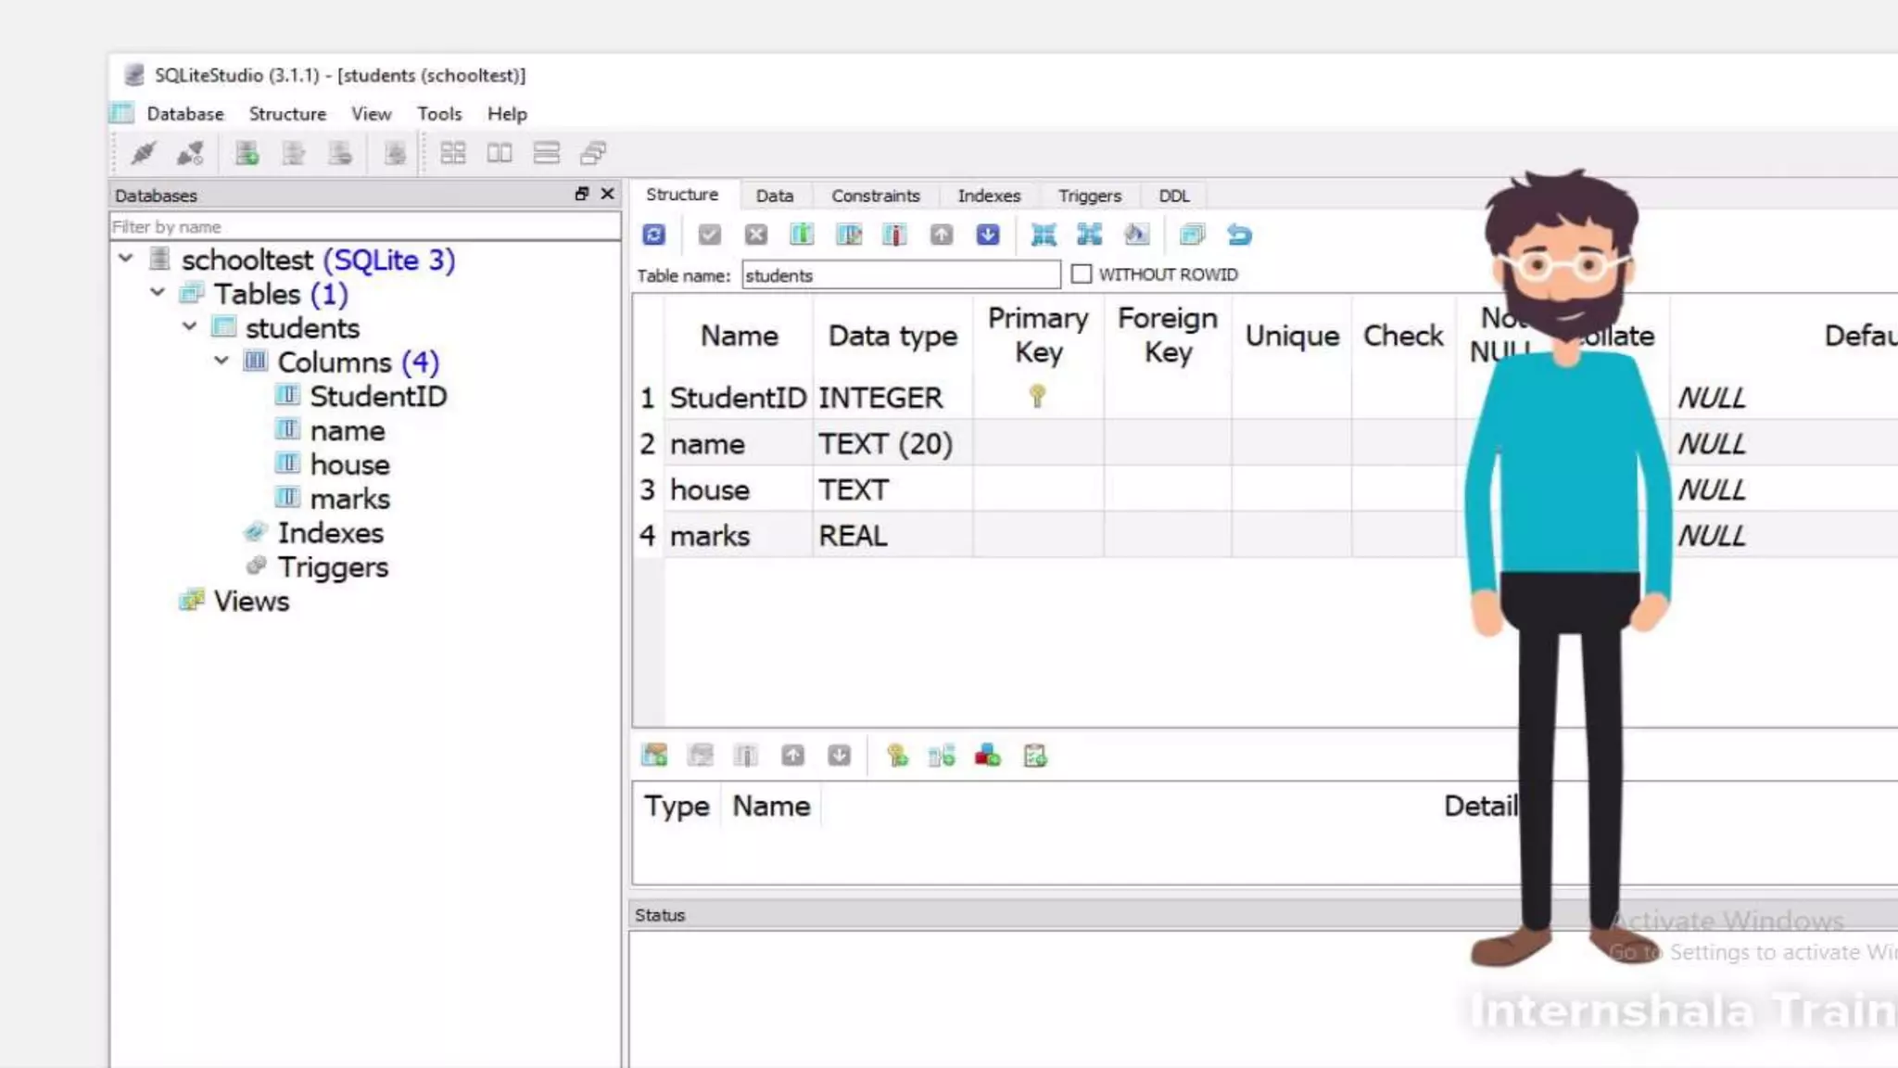Click the add database icon
The width and height of the screenshot is (1898, 1068).
tap(247, 153)
